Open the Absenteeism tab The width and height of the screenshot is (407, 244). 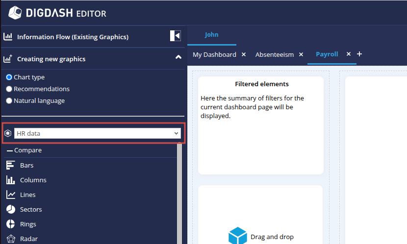coord(274,54)
